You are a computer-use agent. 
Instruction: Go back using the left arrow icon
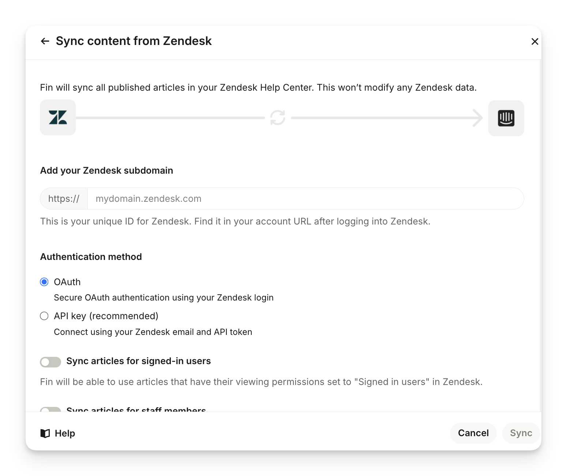pos(45,41)
